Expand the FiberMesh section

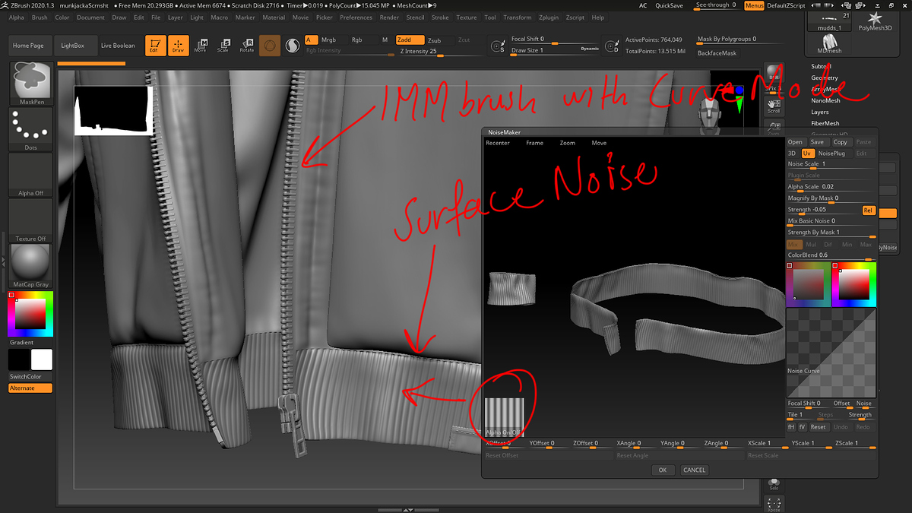point(825,123)
